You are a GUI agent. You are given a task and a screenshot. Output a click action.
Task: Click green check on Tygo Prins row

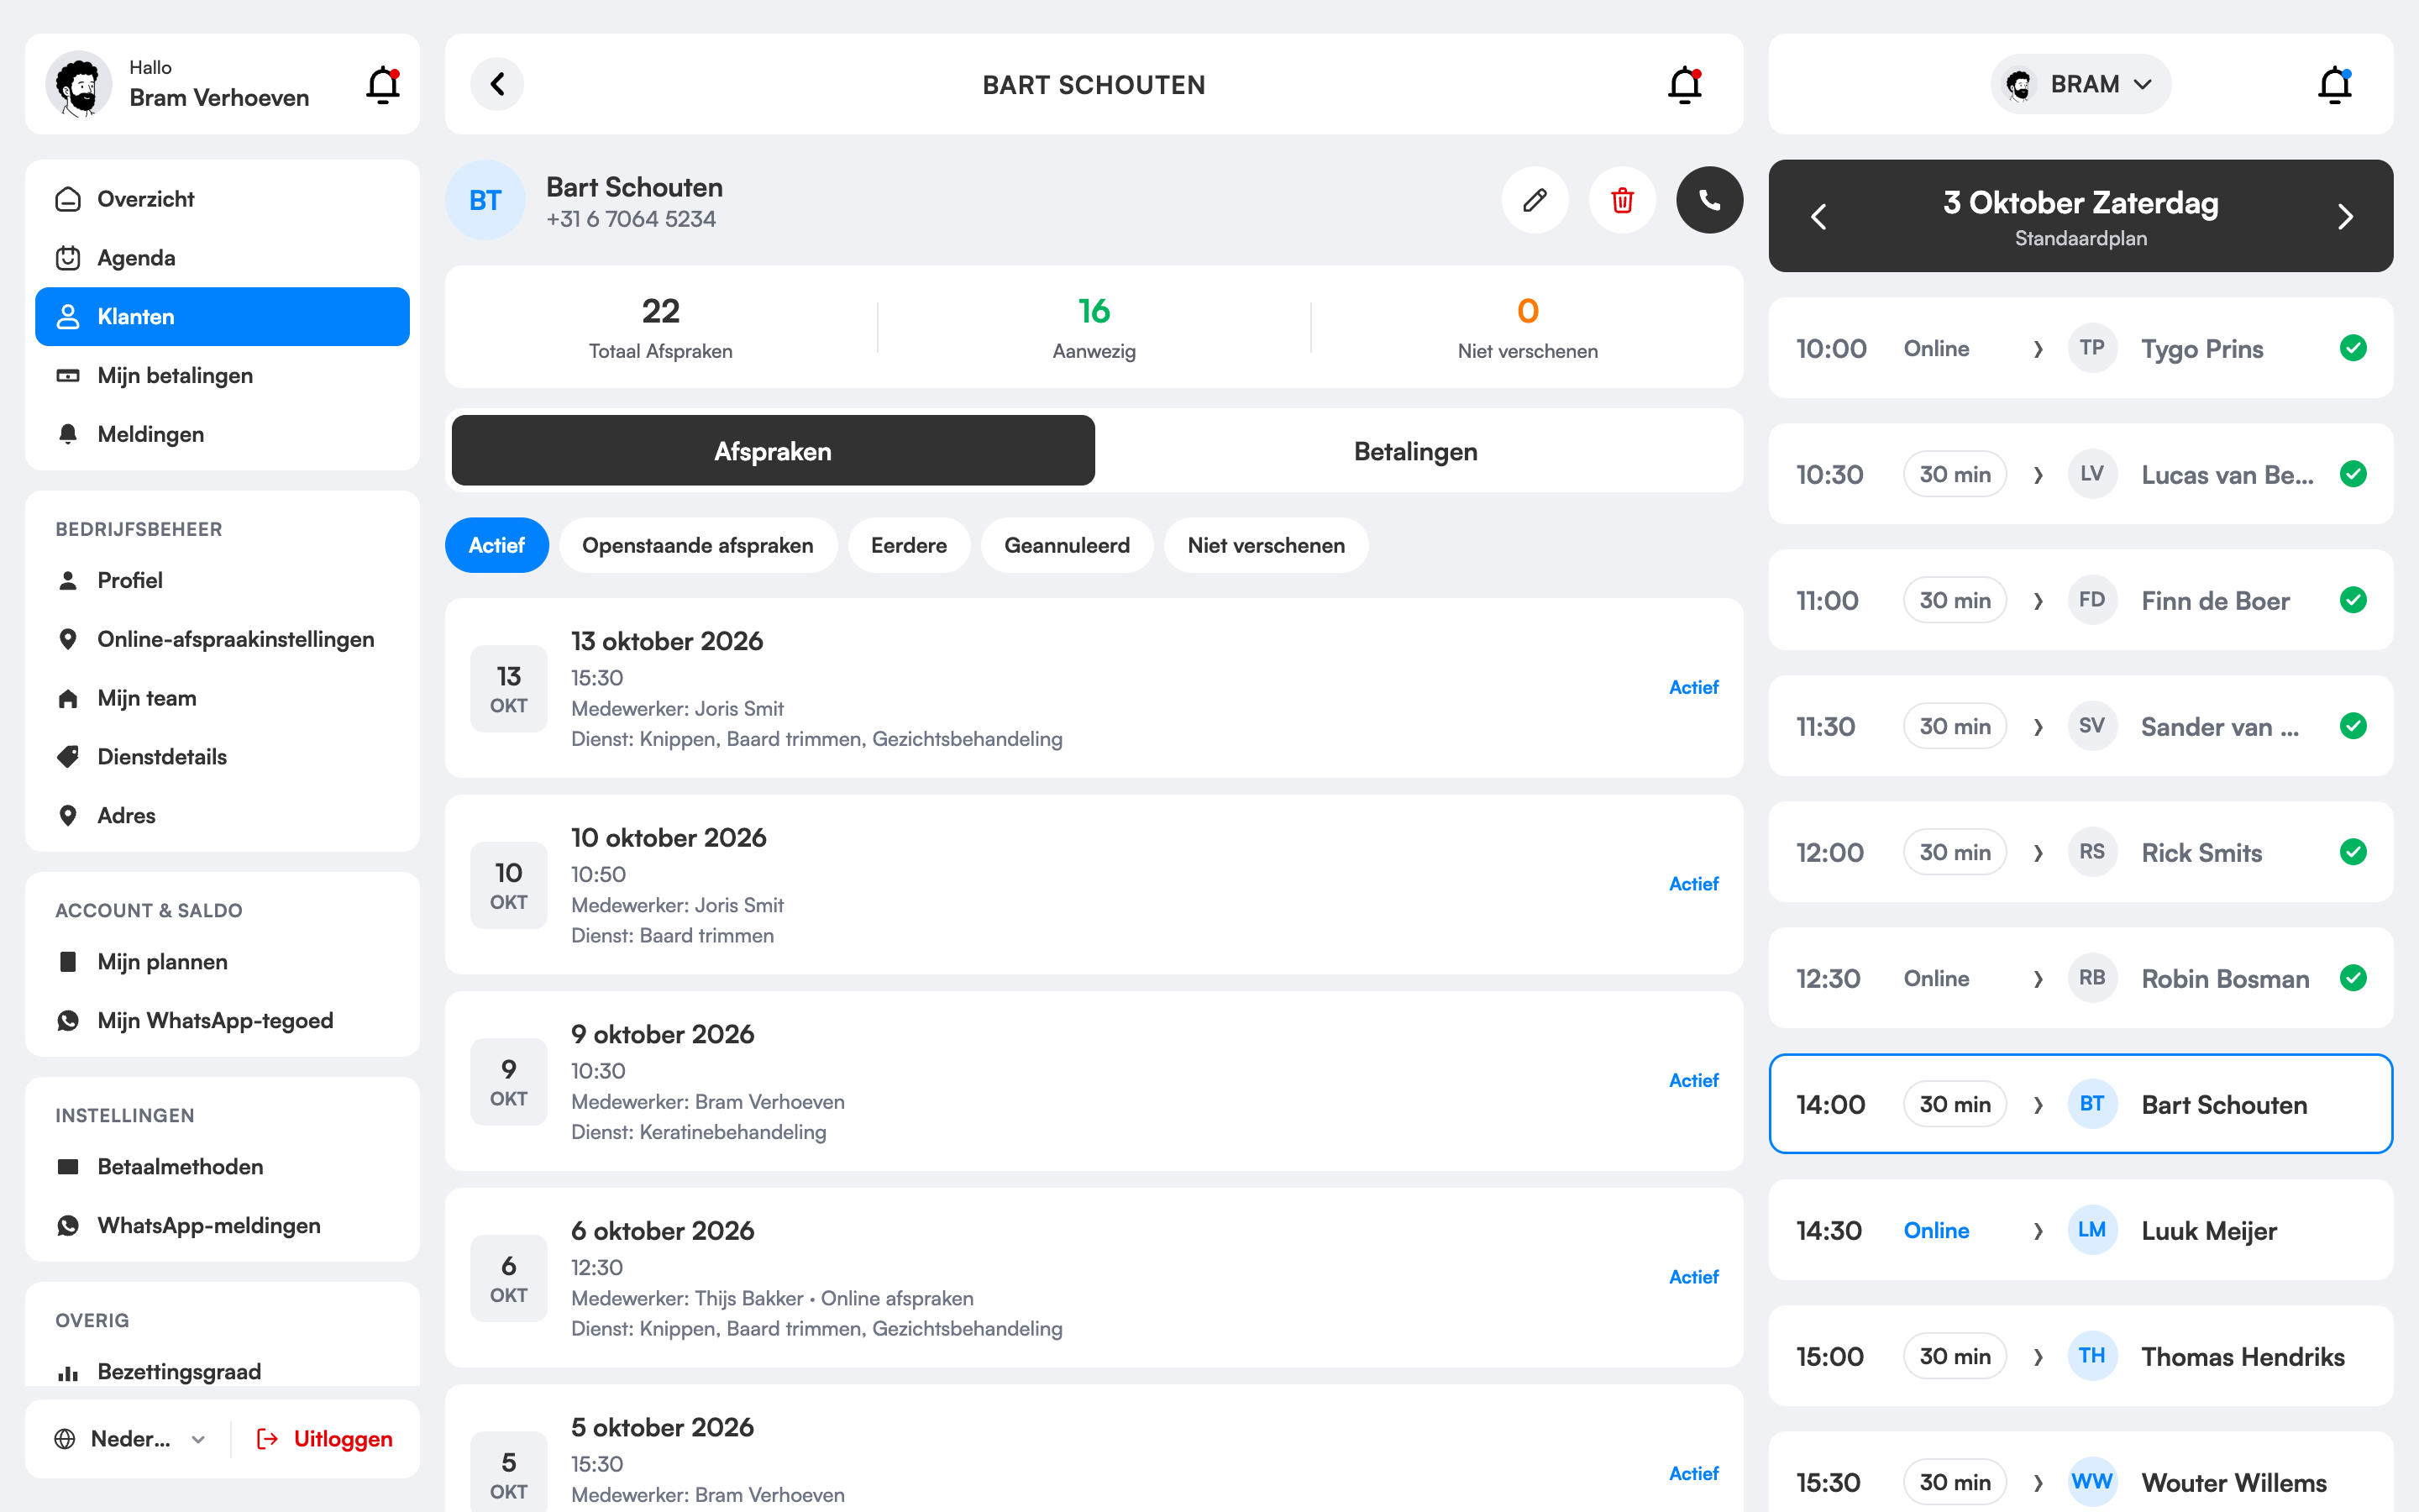click(x=2353, y=348)
